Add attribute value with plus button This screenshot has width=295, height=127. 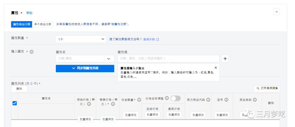(225, 59)
